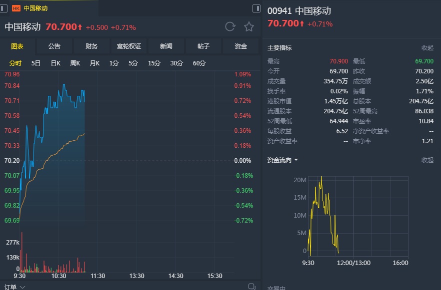Click the 市盈率 value 10.84
The height and width of the screenshot is (290, 441).
coord(426,121)
